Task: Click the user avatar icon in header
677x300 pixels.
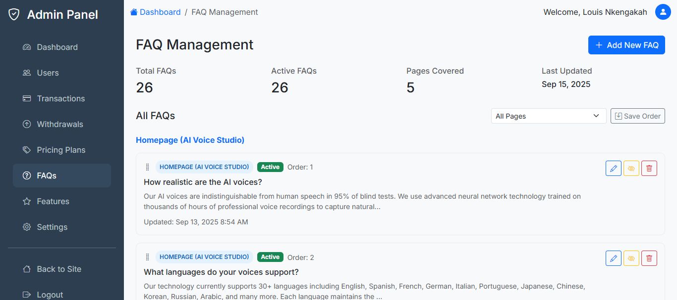Action: 663,12
